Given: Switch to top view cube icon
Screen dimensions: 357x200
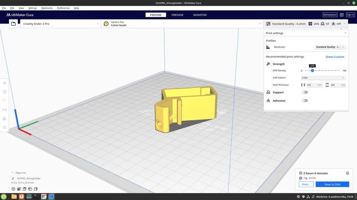Looking at the screenshot, I should (x=25, y=188).
